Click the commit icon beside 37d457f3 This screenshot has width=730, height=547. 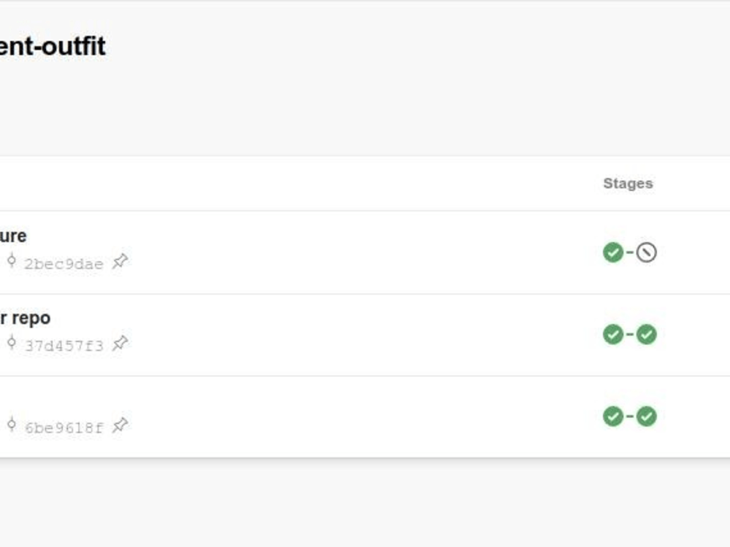(x=11, y=344)
